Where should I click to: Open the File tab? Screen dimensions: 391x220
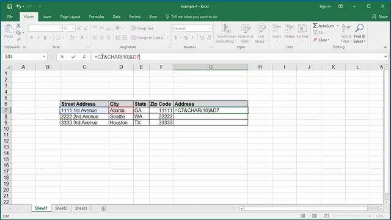pyautogui.click(x=10, y=16)
